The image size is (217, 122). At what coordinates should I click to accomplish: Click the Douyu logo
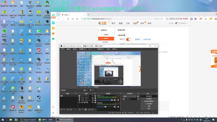(x=102, y=23)
